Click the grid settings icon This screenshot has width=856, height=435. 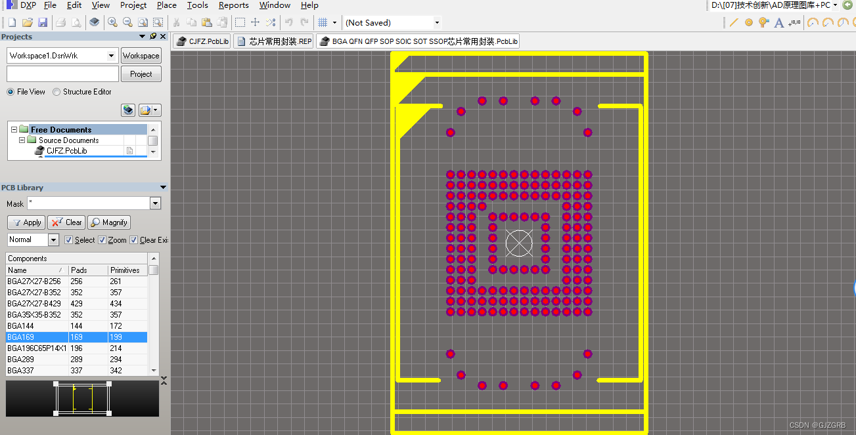click(323, 22)
